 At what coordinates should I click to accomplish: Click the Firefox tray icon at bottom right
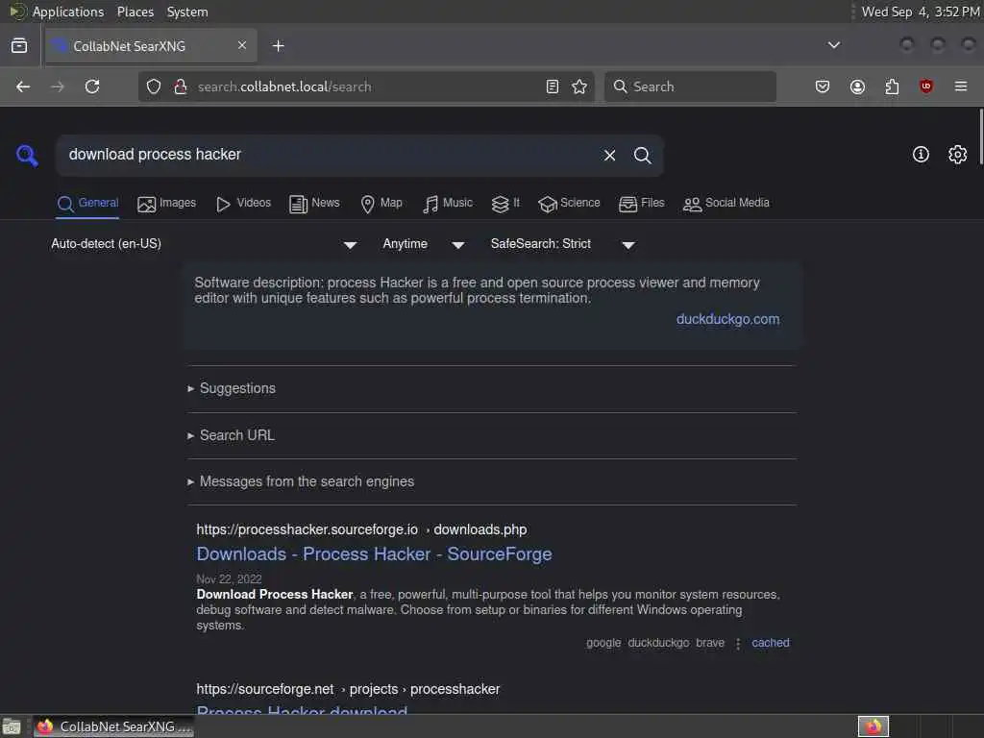[x=873, y=726]
